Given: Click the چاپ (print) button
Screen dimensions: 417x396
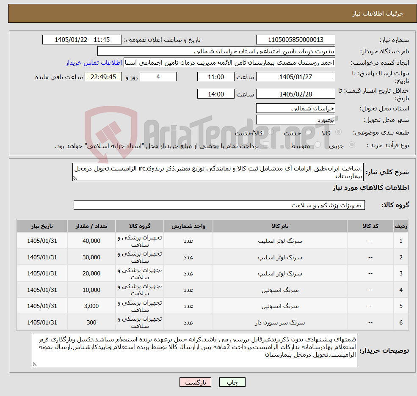Looking at the screenshot, I should point(232,382).
